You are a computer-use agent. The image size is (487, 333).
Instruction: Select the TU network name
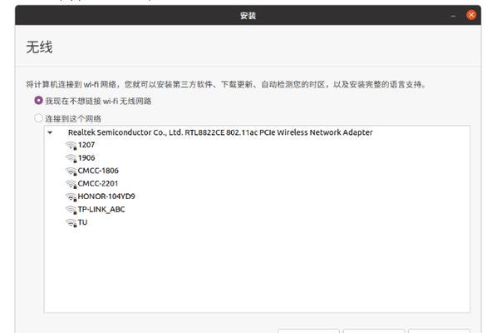point(82,222)
